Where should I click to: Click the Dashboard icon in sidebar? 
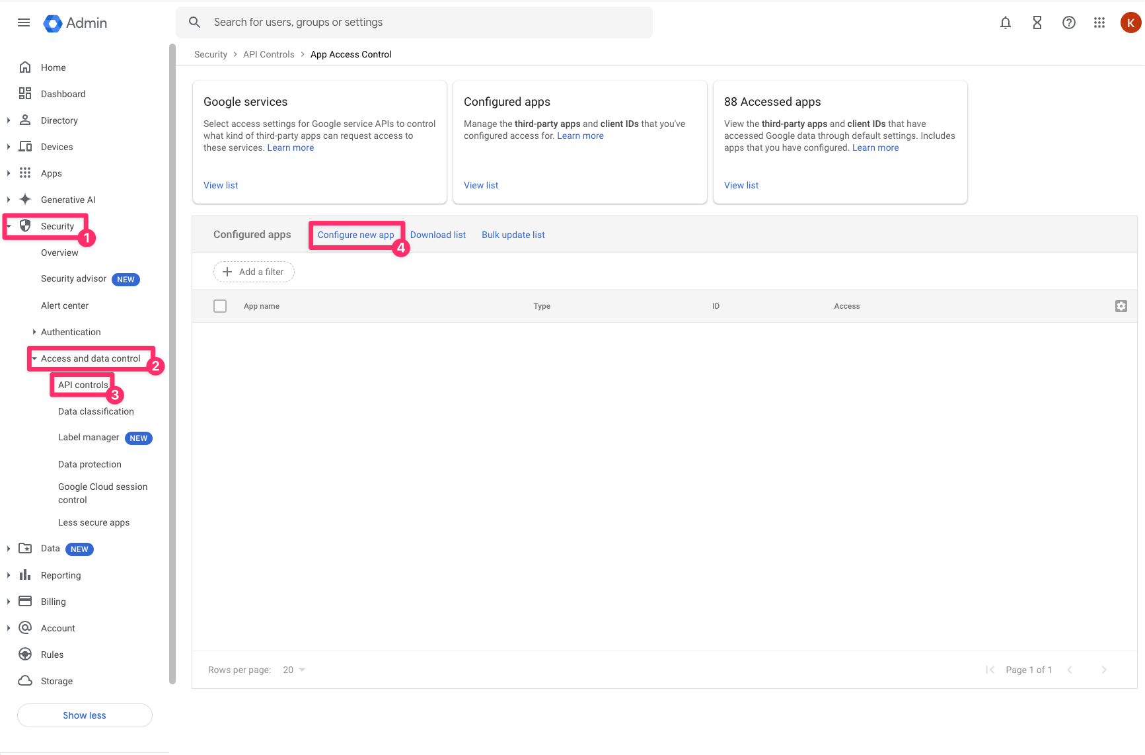[x=25, y=94]
